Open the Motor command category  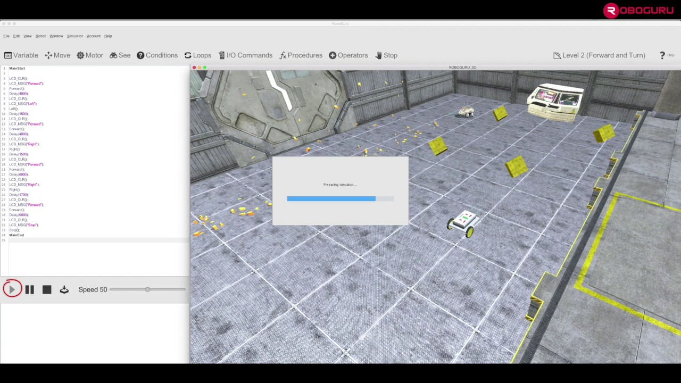pos(90,55)
